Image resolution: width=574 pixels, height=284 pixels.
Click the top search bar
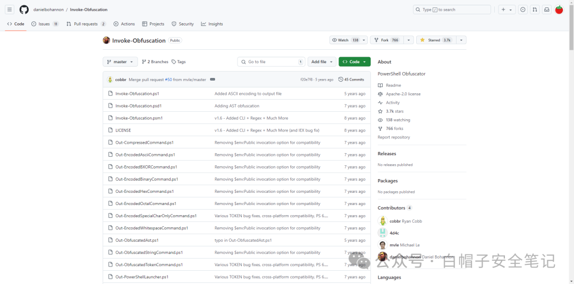pos(452,10)
